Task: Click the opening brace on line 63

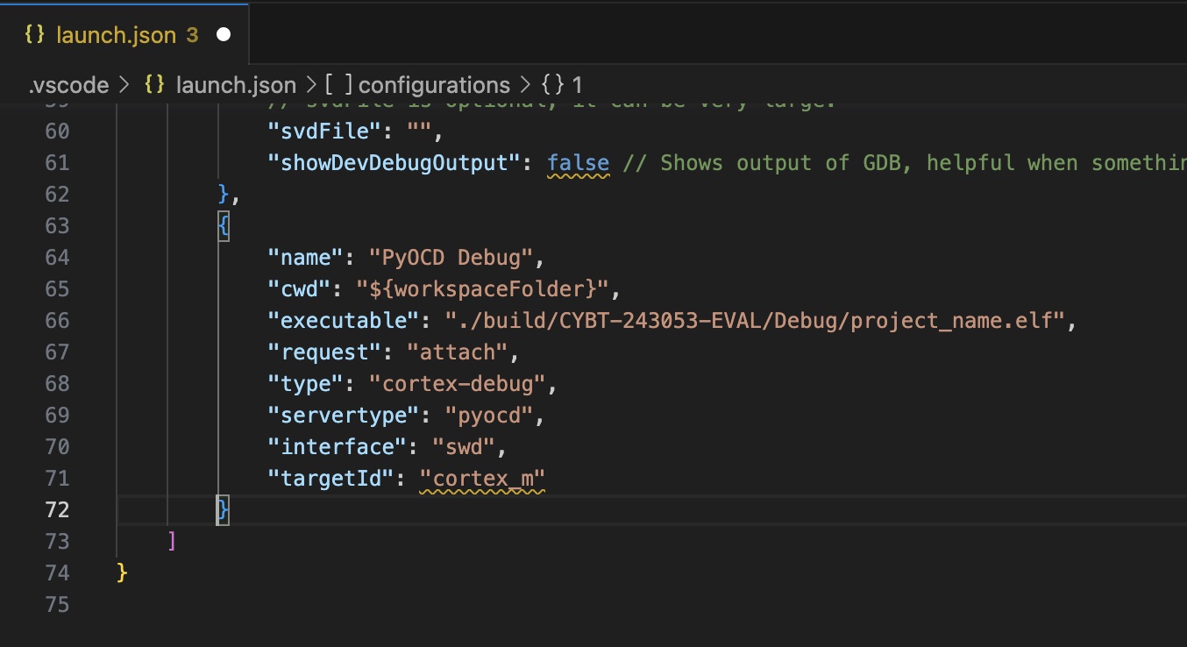Action: coord(224,226)
